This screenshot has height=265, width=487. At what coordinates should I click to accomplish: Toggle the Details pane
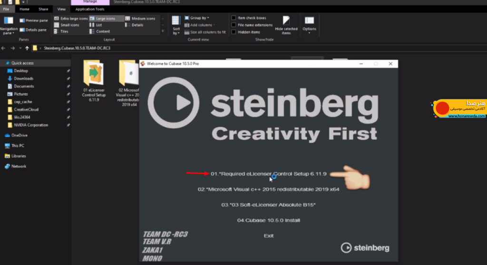pyautogui.click(x=33, y=30)
